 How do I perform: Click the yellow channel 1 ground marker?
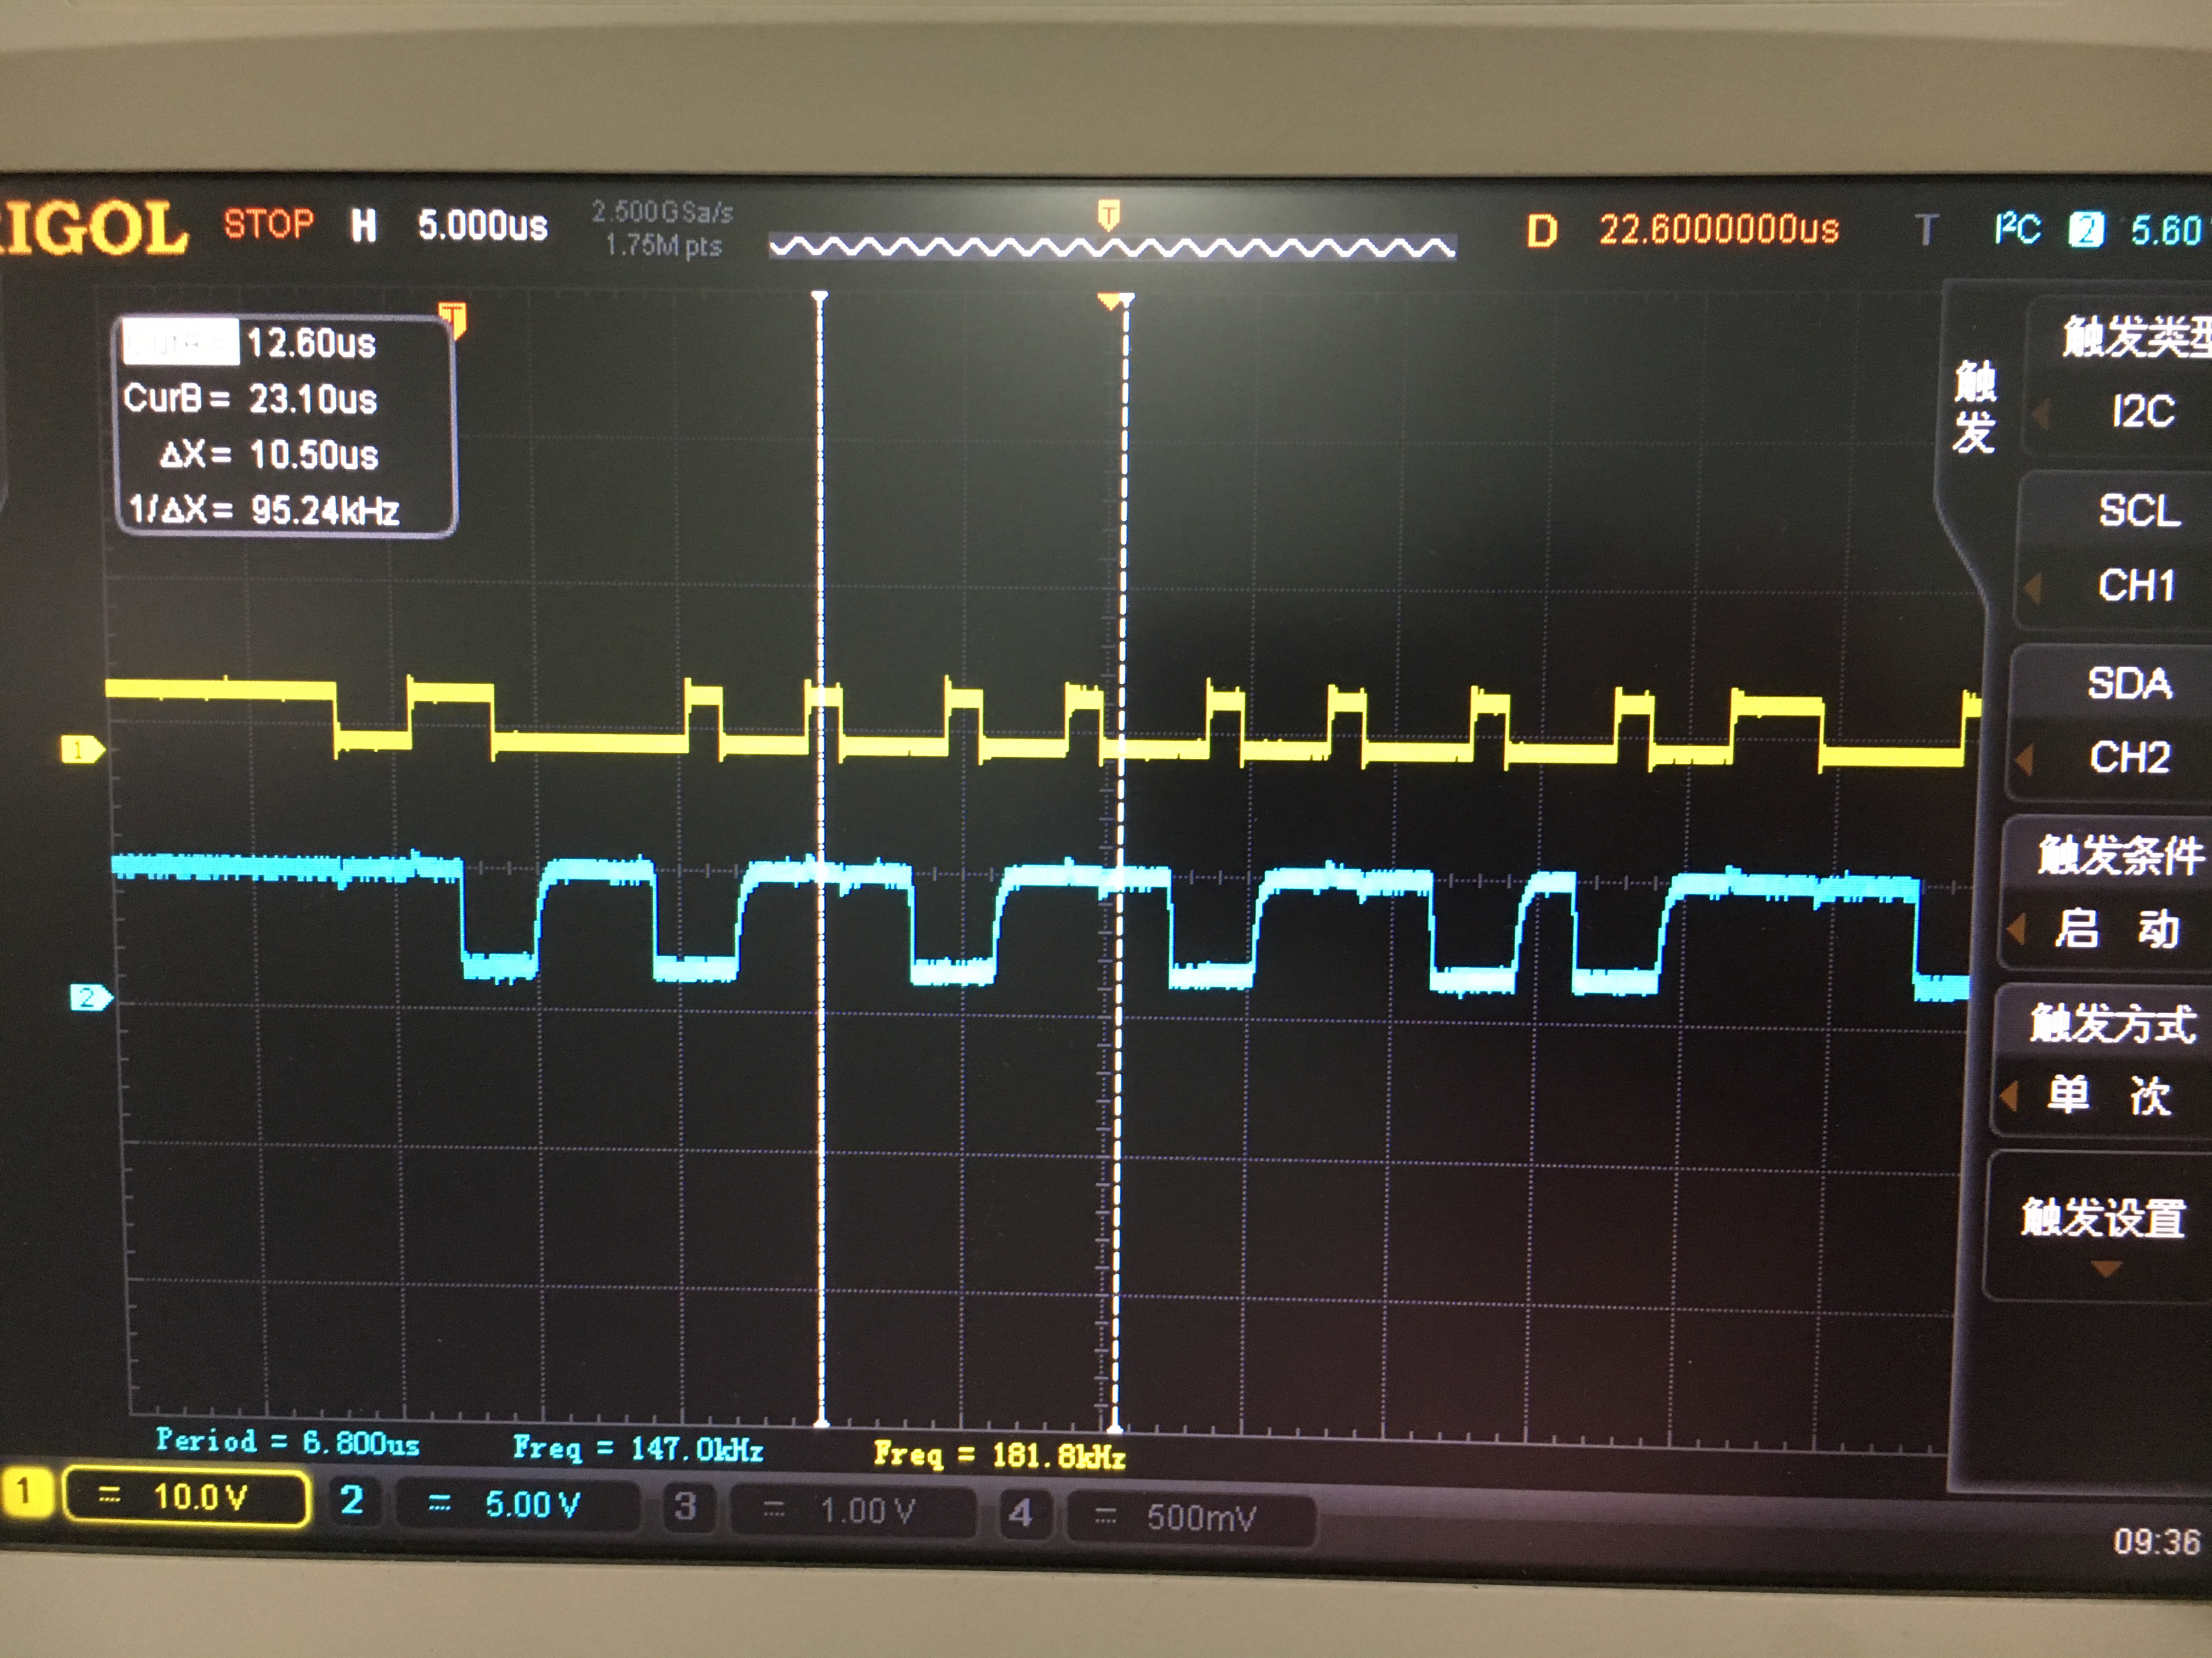(x=82, y=749)
